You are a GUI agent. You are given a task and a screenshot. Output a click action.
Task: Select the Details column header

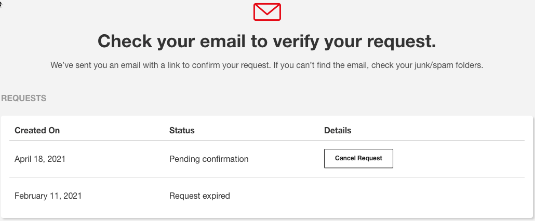pyautogui.click(x=338, y=130)
